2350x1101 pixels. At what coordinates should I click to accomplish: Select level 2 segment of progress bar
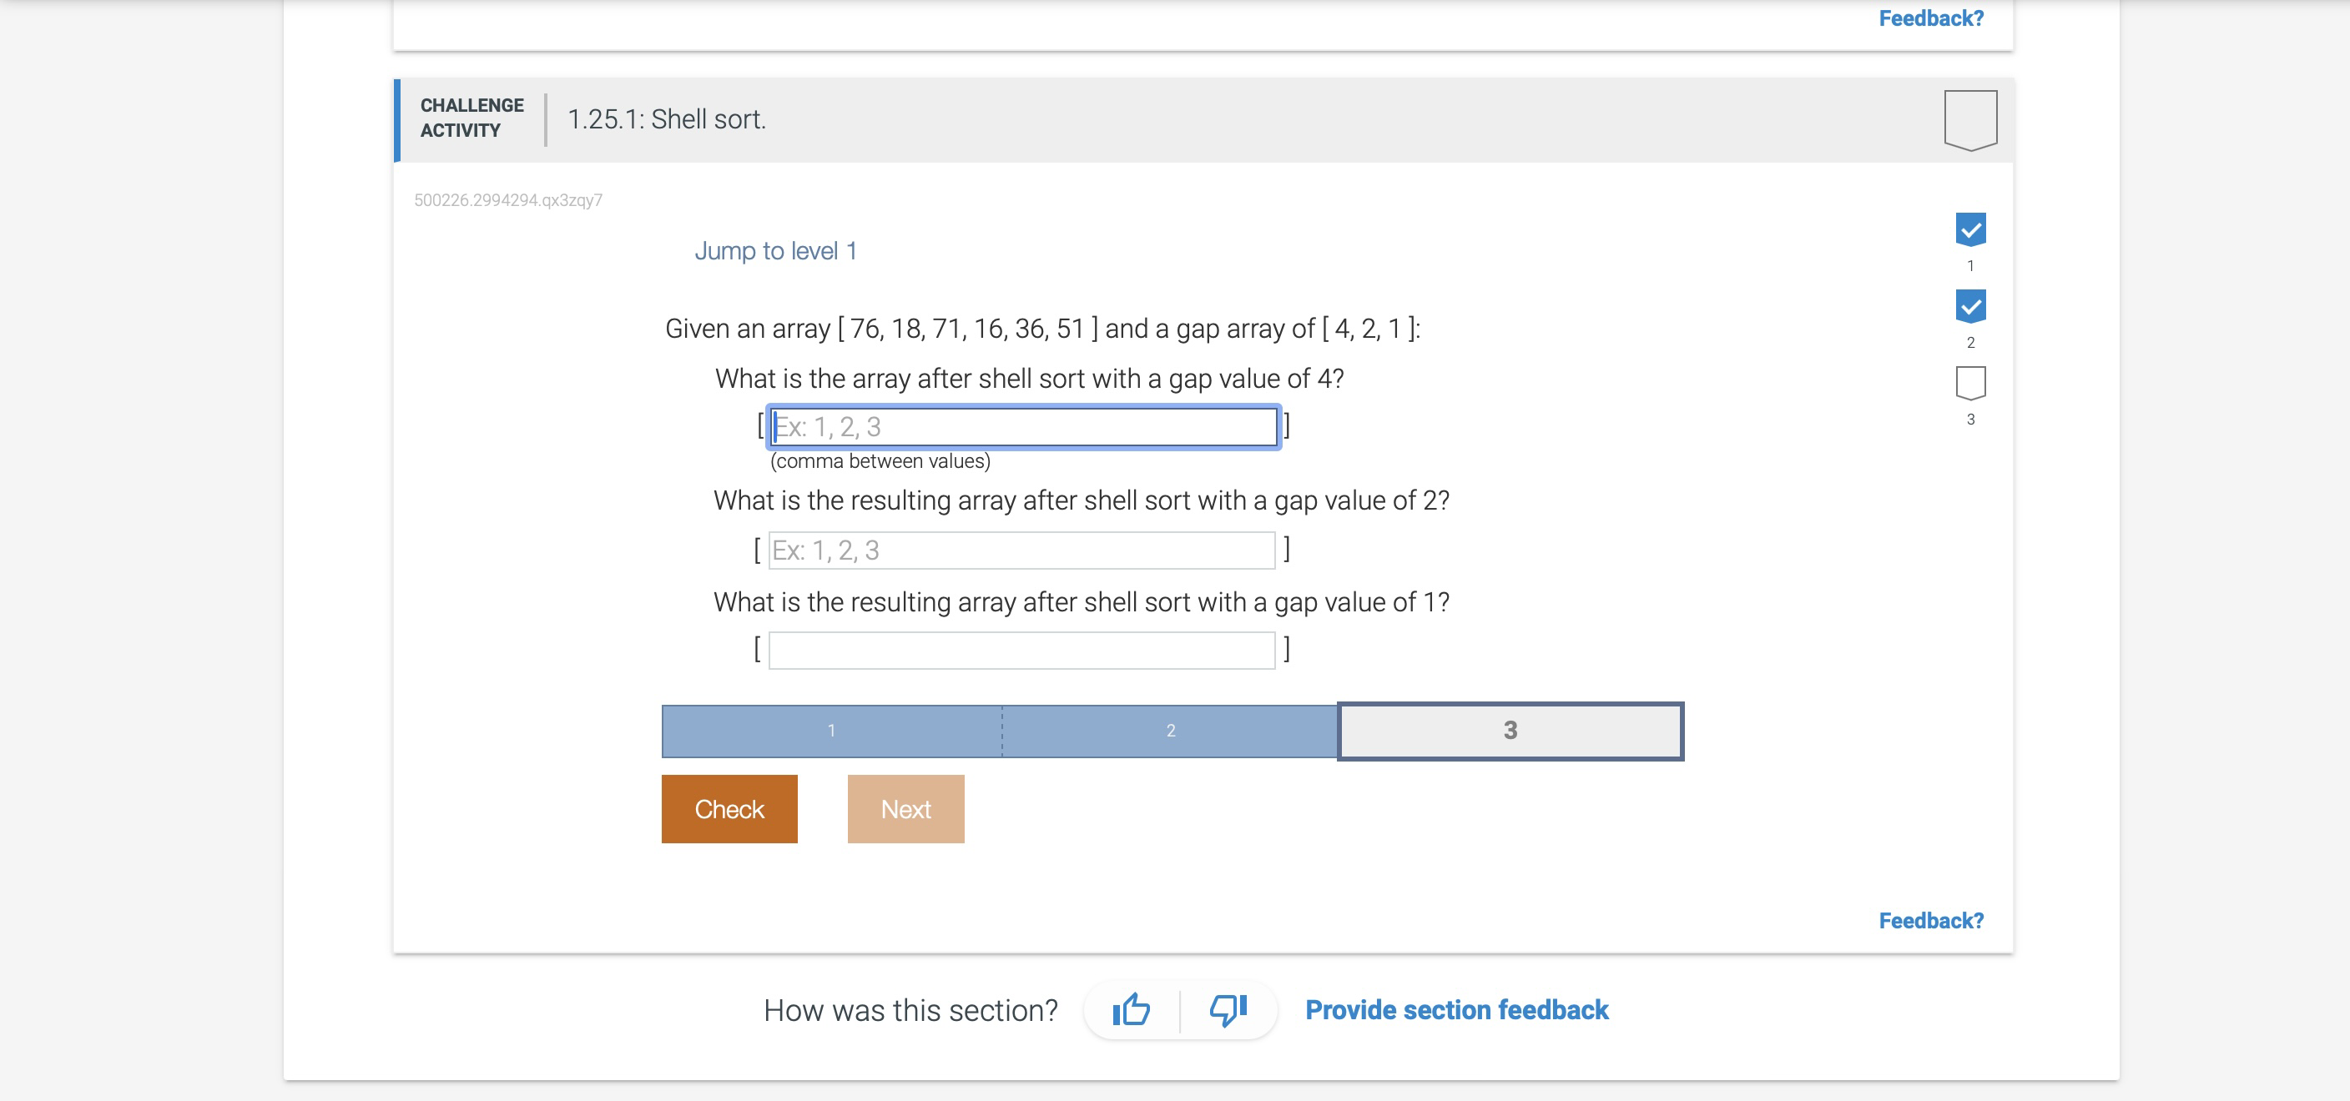1171,731
